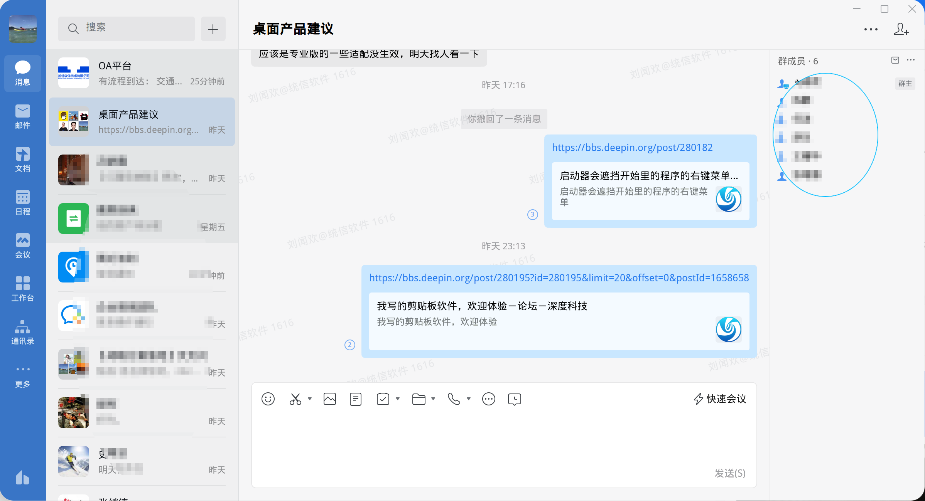Image resolution: width=925 pixels, height=501 pixels.
Task: Open chat header three-dots menu
Action: coord(871,29)
